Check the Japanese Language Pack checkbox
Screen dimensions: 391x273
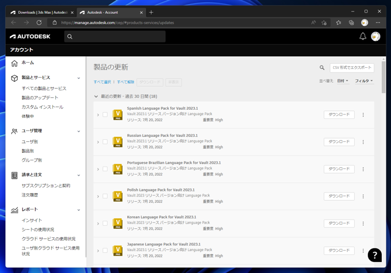105,251
